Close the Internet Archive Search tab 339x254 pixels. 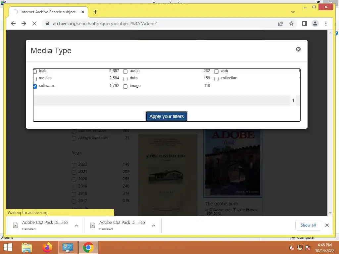82,12
